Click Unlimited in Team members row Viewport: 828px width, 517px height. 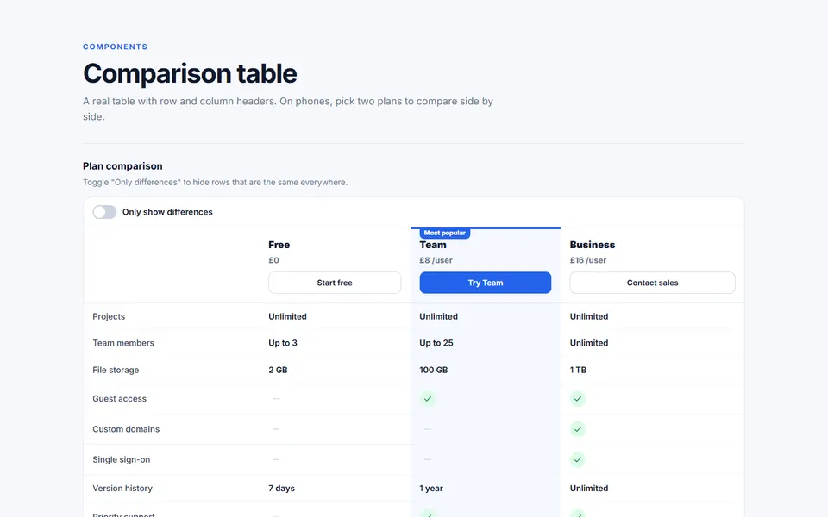[589, 343]
